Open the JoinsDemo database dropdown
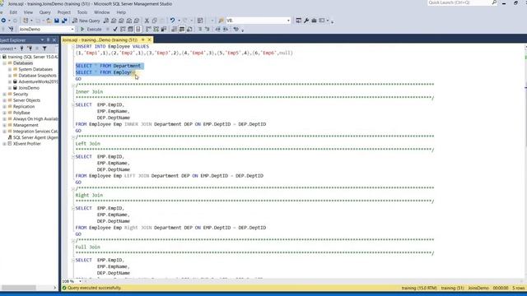527x296 pixels. coord(72,30)
